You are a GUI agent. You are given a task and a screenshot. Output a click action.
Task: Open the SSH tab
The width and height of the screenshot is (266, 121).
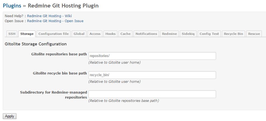click(12, 34)
